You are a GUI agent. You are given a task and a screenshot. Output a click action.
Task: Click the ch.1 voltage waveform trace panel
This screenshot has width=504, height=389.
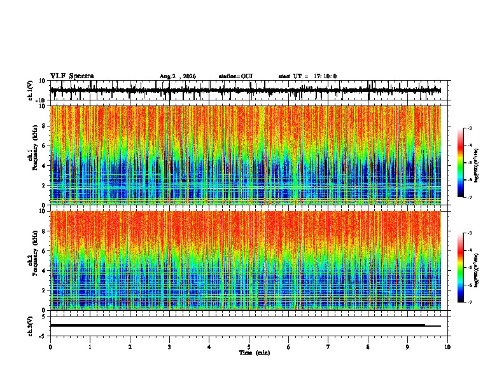coord(250,90)
